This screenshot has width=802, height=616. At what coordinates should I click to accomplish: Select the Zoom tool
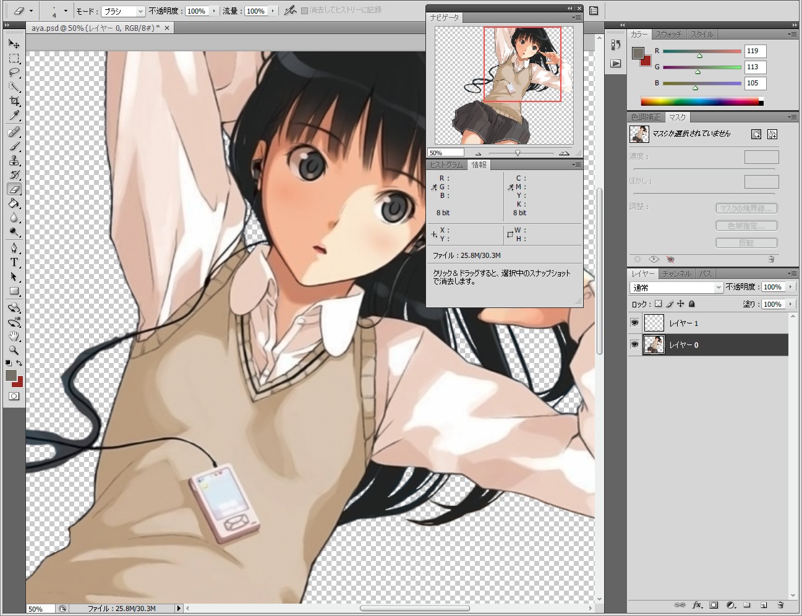click(x=14, y=351)
